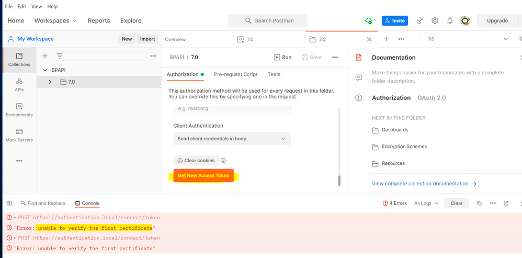The image size is (522, 258).
Task: Open the Environments sidebar section
Action: pos(19,110)
